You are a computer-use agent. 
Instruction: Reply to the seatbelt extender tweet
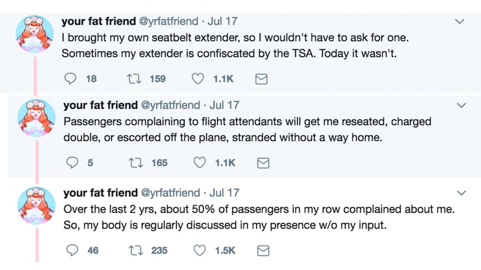pyautogui.click(x=71, y=79)
